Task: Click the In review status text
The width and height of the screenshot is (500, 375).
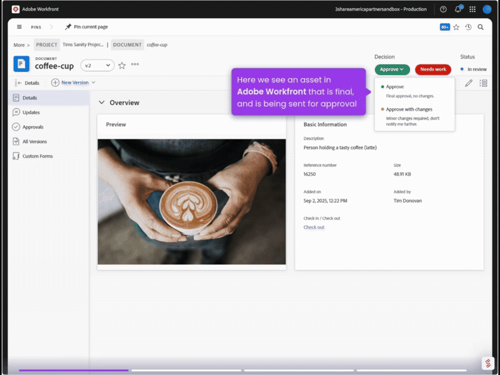Action: point(477,69)
